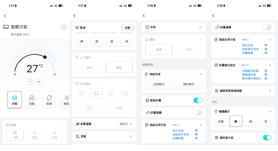Choose the wide two-direction airflow icon

[x=89, y=108]
